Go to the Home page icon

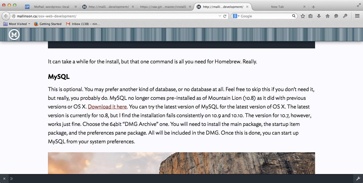coord(328,16)
